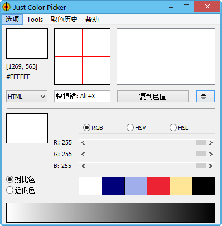Toggle the up-down expand arrows button
Image resolution: width=222 pixels, height=226 pixels.
205,97
